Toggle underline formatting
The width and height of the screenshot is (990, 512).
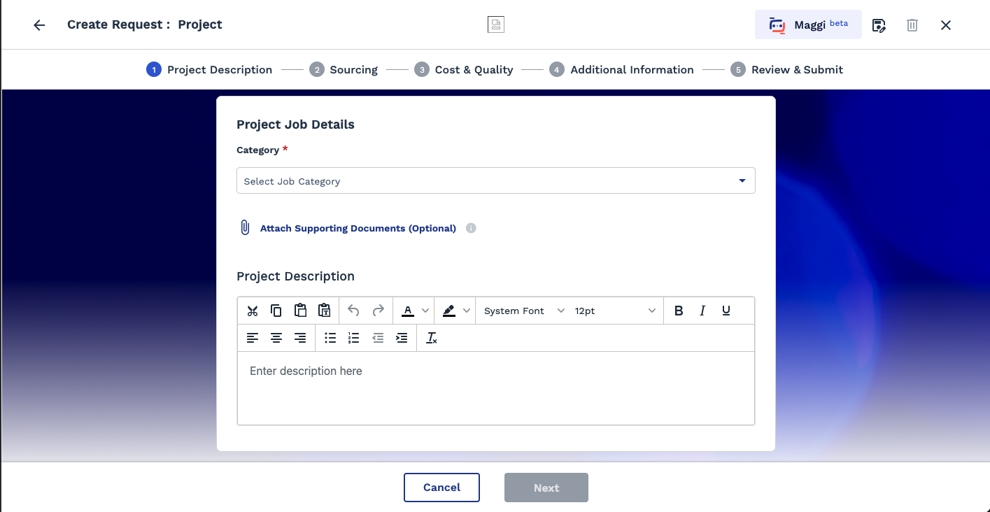726,311
